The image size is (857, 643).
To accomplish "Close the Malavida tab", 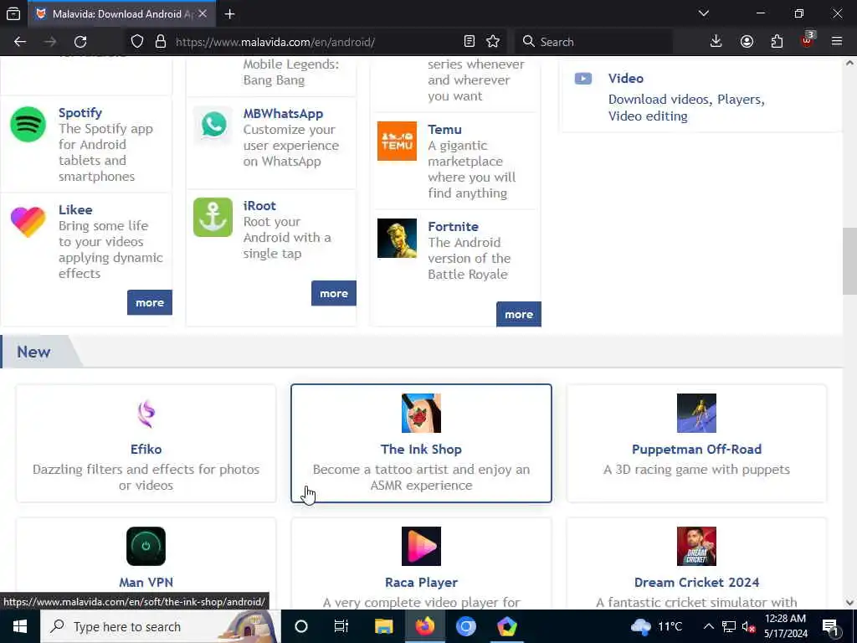I will 203,13.
